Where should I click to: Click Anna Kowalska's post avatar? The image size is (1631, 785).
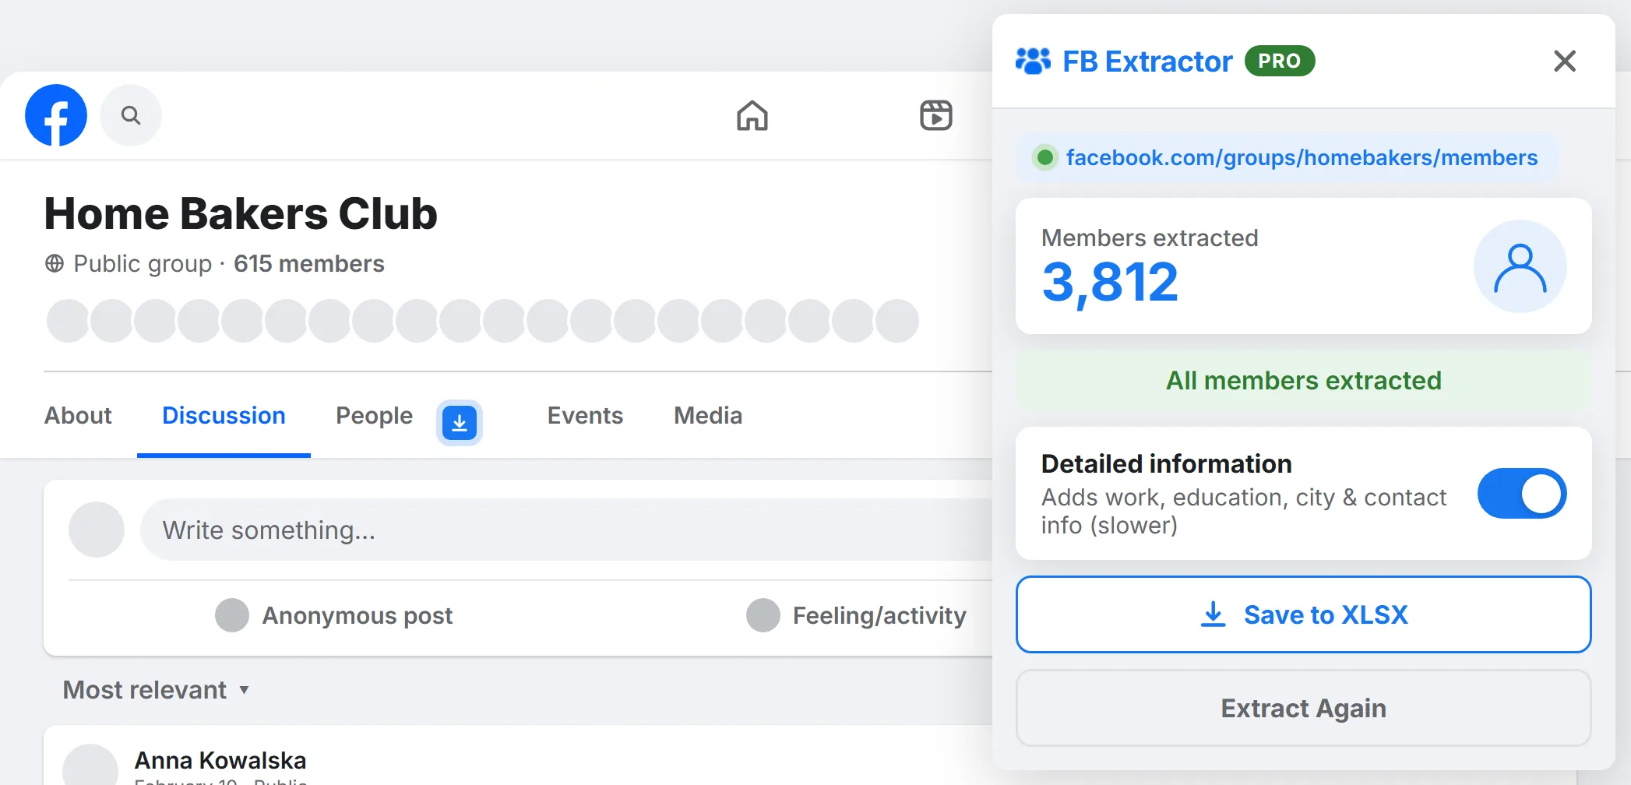[90, 765]
